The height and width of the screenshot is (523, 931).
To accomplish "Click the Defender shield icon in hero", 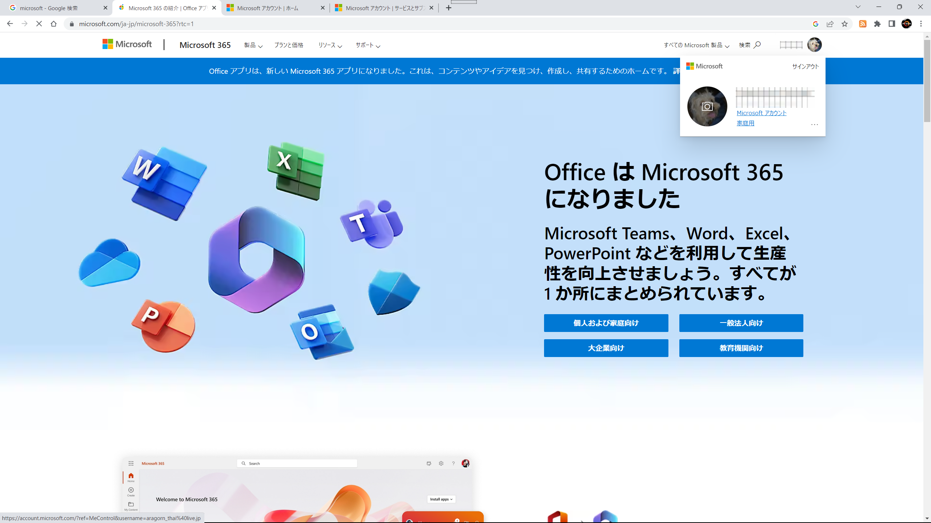I will [394, 292].
